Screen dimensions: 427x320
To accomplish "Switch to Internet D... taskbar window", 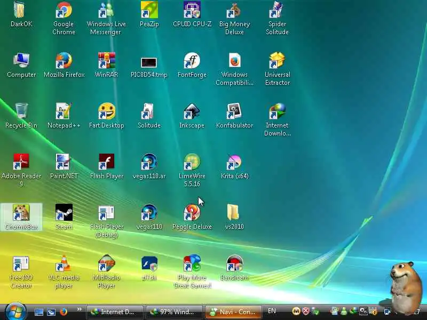I will click(115, 312).
